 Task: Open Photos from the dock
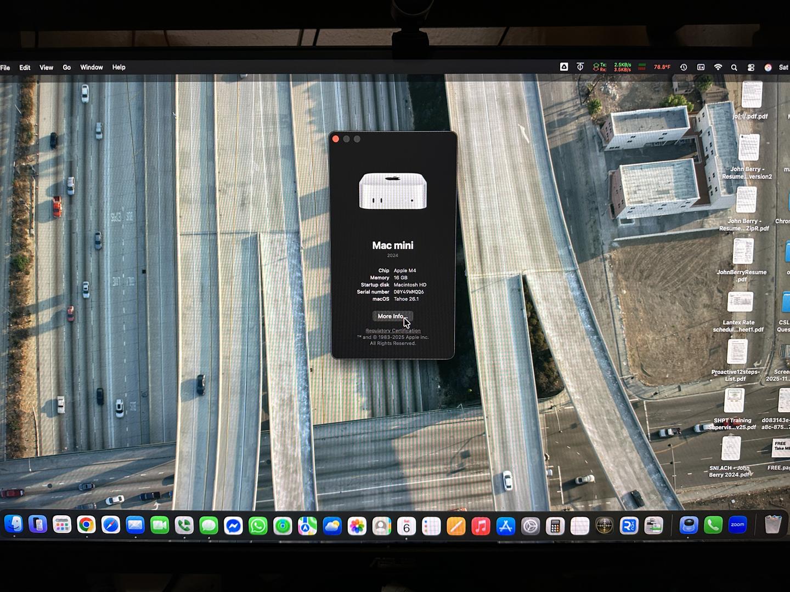[x=357, y=525]
